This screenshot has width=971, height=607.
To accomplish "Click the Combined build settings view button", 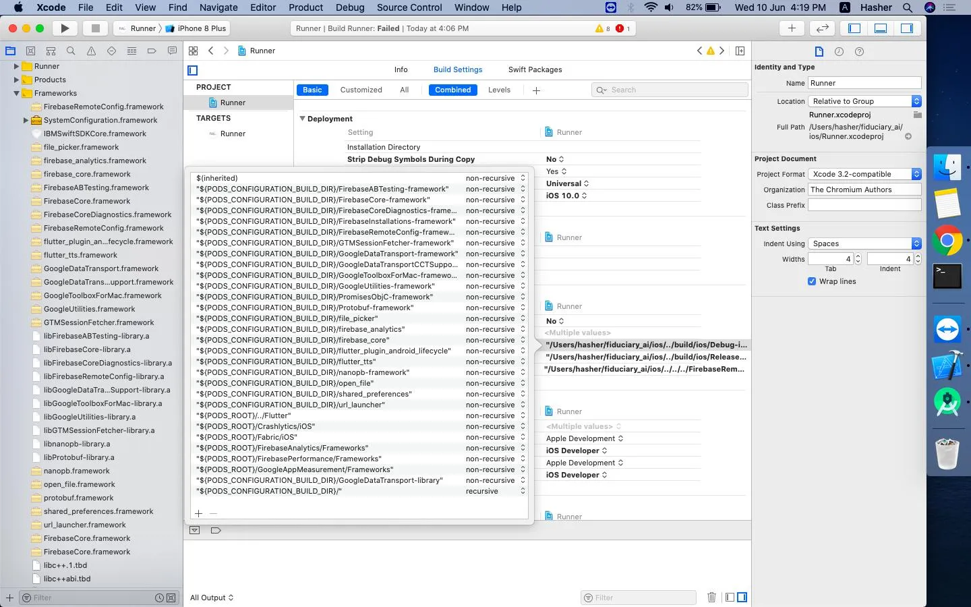I will coord(453,90).
